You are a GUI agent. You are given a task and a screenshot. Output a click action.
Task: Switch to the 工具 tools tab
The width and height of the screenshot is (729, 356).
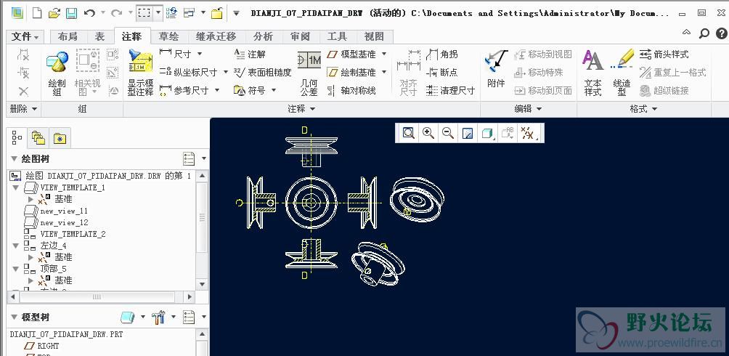pyautogui.click(x=337, y=36)
